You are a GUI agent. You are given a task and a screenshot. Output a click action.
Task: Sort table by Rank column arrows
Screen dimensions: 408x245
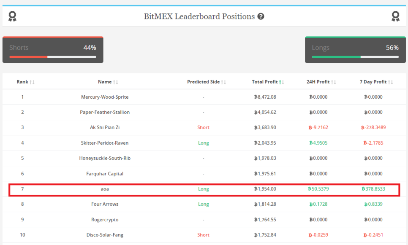click(32, 82)
